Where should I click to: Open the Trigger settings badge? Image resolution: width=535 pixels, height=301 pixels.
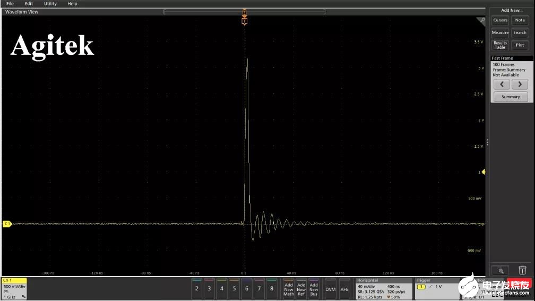coord(437,289)
